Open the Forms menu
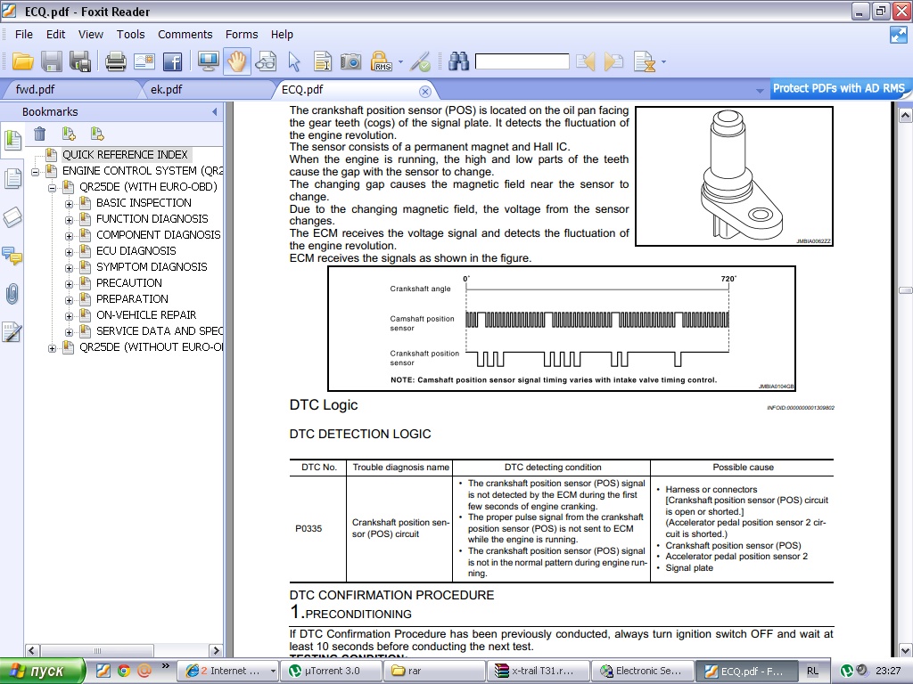The height and width of the screenshot is (684, 913). (242, 35)
